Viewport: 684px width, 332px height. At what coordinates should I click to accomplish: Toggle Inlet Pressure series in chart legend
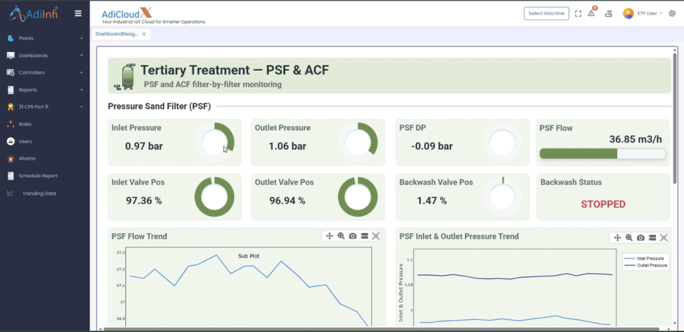click(x=646, y=259)
